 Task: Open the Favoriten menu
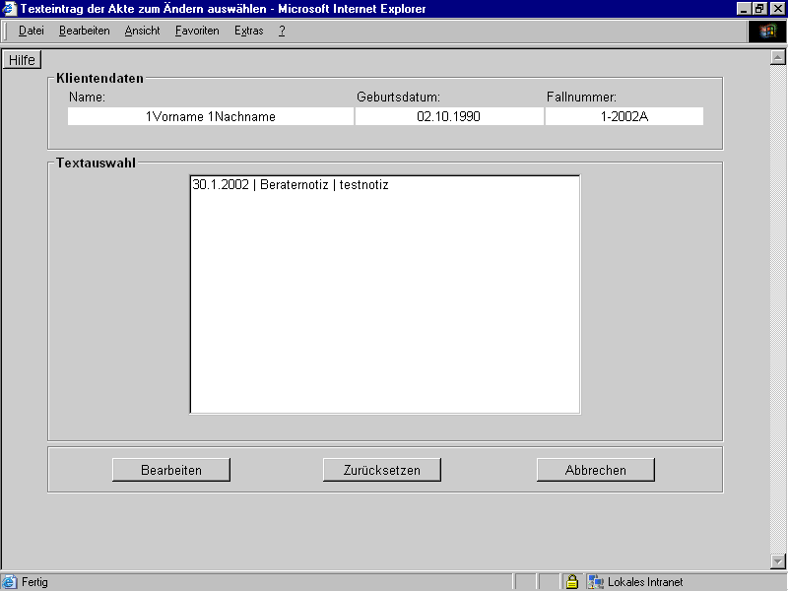tap(197, 31)
